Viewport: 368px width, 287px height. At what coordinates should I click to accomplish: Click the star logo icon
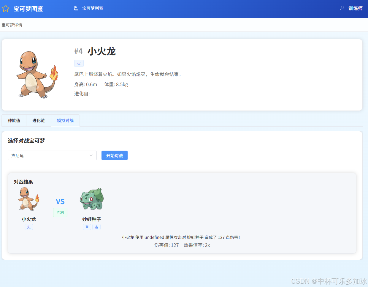[x=6, y=8]
